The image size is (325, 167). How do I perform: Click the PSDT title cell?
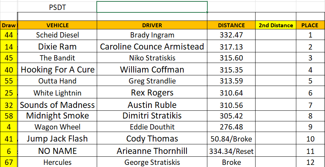click(x=57, y=7)
